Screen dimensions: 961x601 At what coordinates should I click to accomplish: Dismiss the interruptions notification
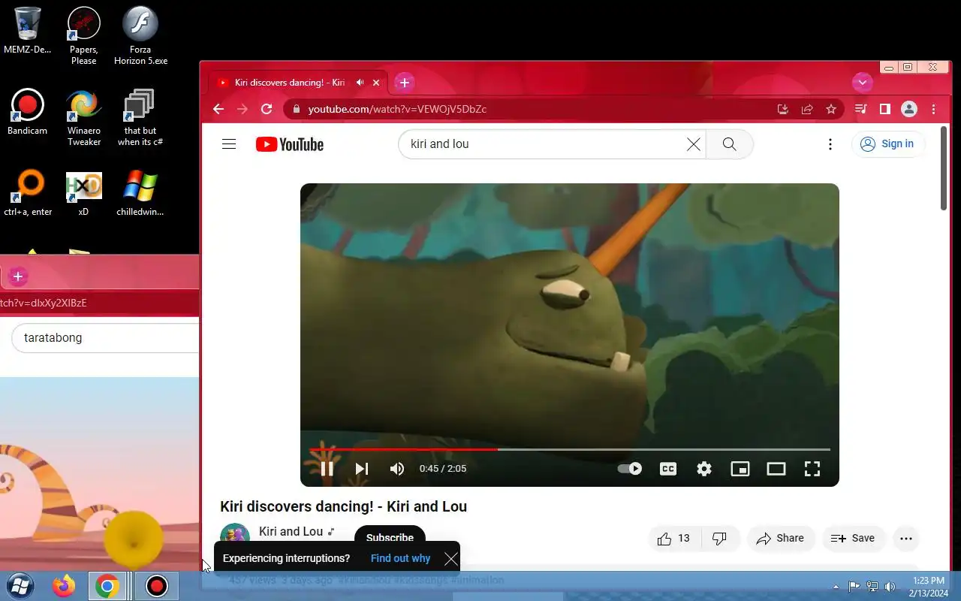[x=450, y=558]
